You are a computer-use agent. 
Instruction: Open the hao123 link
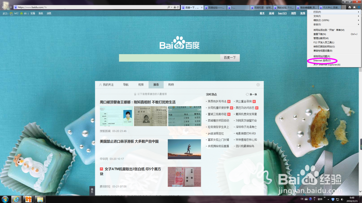point(282,13)
